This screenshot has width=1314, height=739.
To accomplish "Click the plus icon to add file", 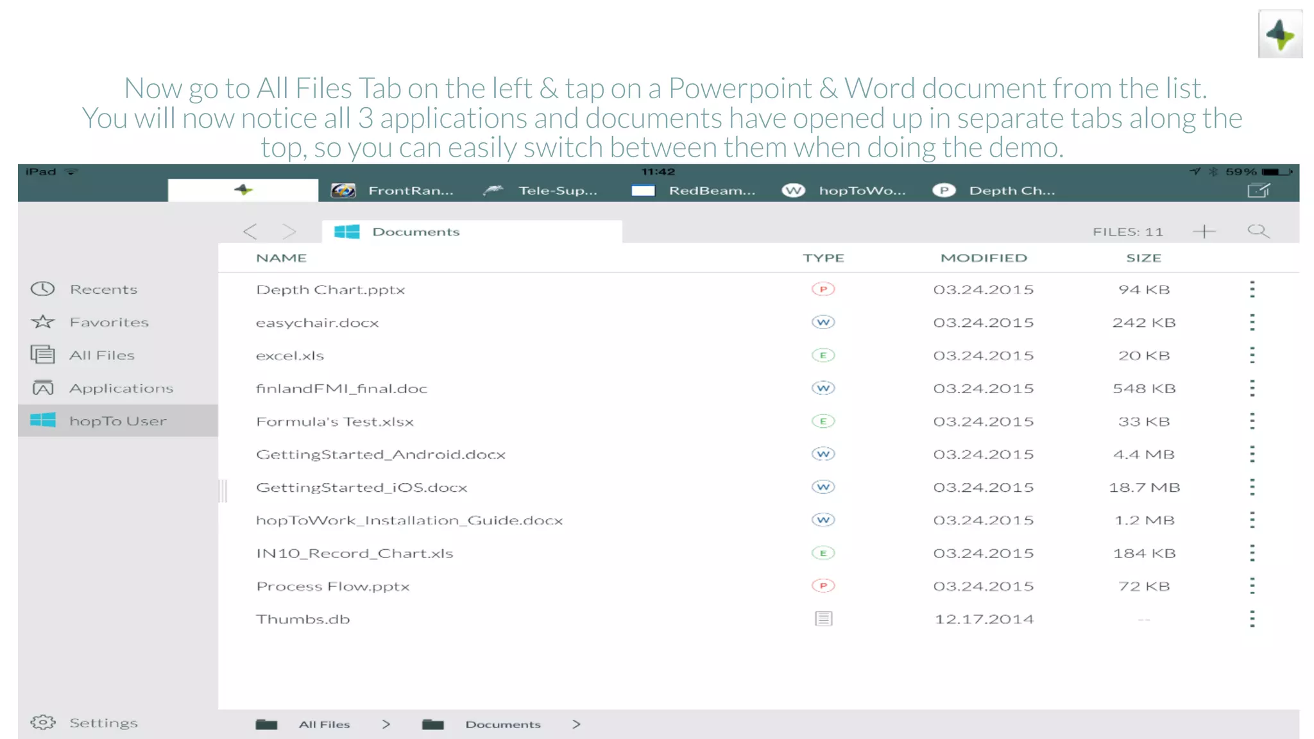I will click(1204, 232).
